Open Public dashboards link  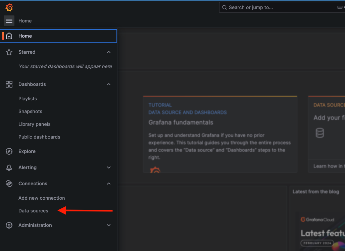pos(39,137)
